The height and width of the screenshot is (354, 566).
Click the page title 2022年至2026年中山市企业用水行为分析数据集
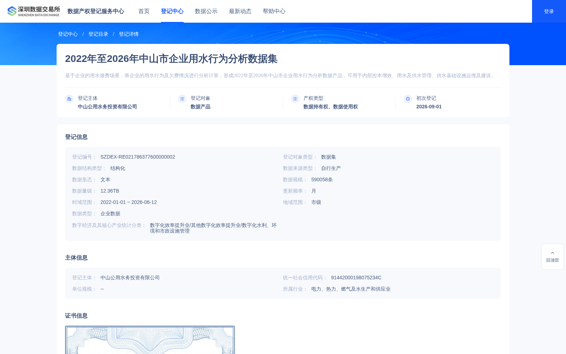coord(171,59)
